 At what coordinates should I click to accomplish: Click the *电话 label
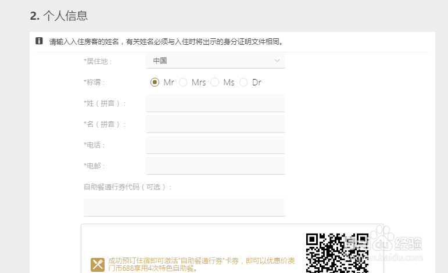(94, 145)
